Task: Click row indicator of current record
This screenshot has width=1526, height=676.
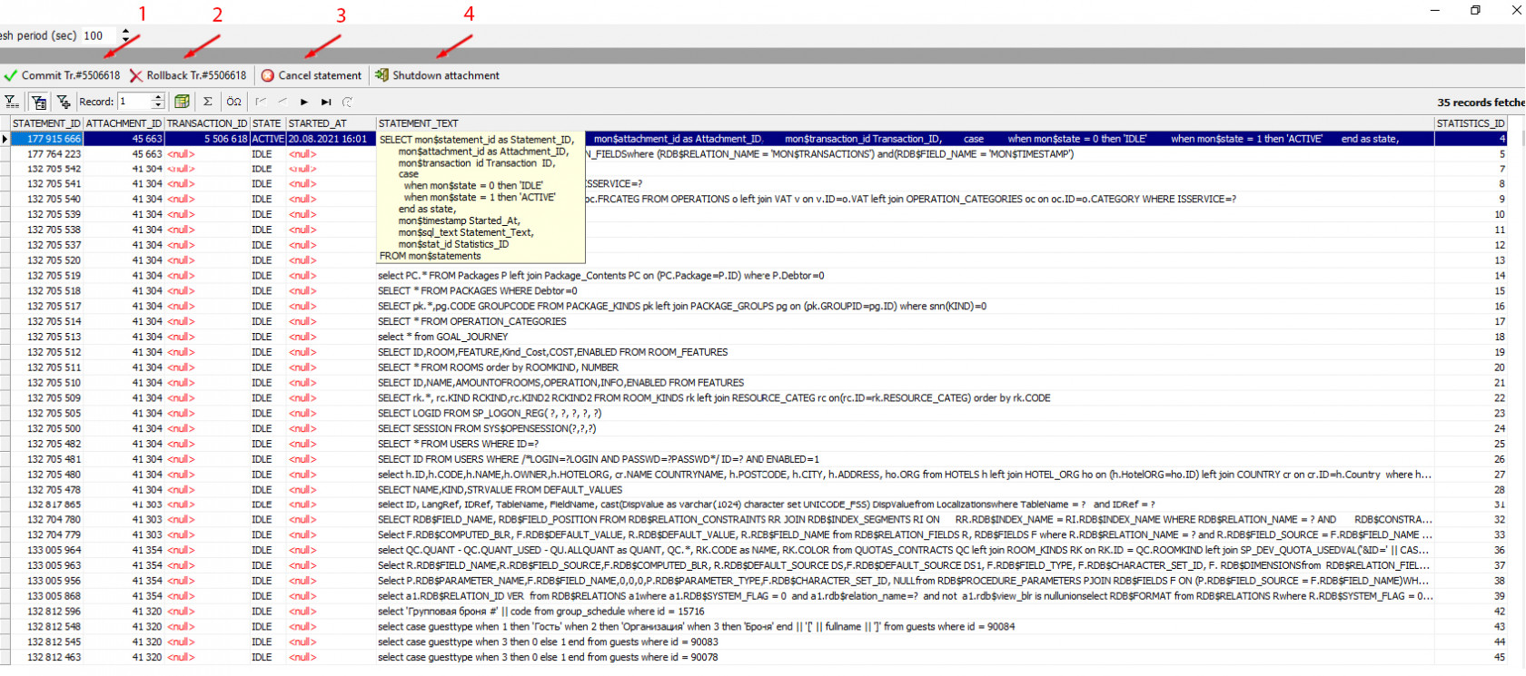Action: (5, 139)
